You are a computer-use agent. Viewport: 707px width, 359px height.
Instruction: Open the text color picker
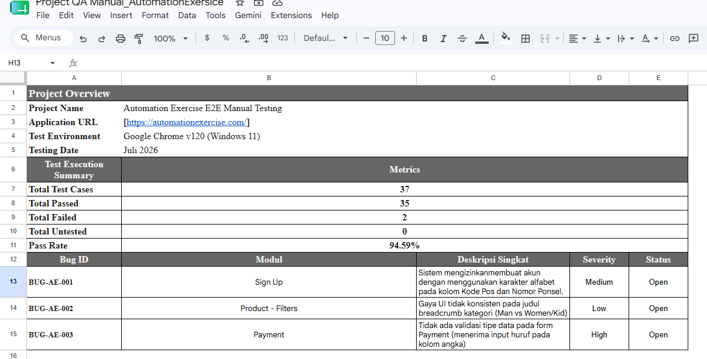(481, 39)
